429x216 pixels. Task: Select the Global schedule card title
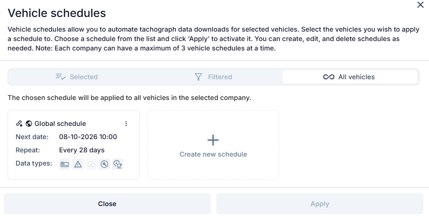pyautogui.click(x=60, y=124)
